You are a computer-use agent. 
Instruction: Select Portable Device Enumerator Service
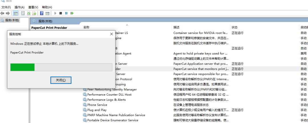pos(113,120)
